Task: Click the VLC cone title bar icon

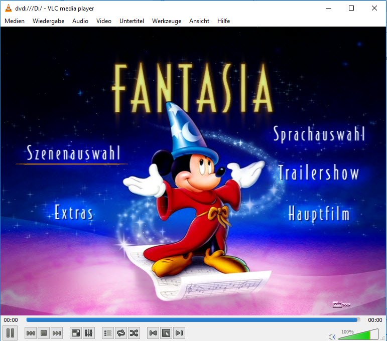Action: pos(9,8)
